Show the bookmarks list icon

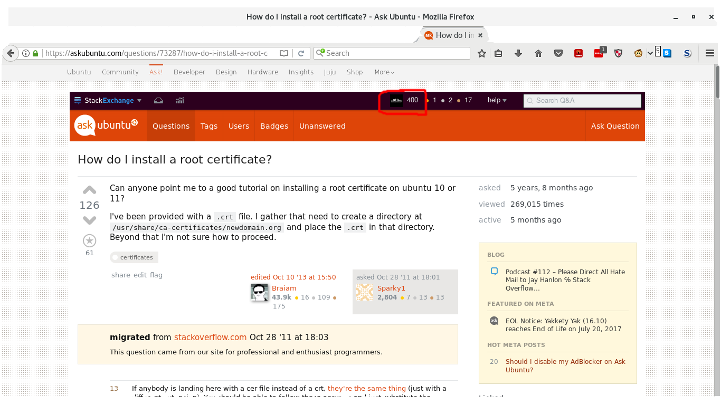click(x=498, y=53)
